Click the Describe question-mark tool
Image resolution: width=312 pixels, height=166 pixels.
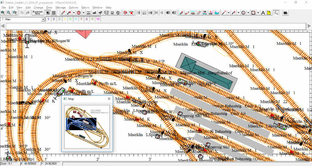[125, 13]
